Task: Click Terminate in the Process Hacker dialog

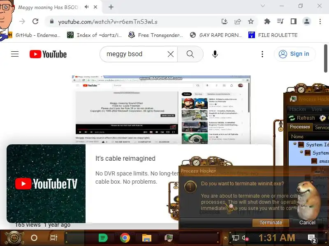Action: (x=271, y=223)
